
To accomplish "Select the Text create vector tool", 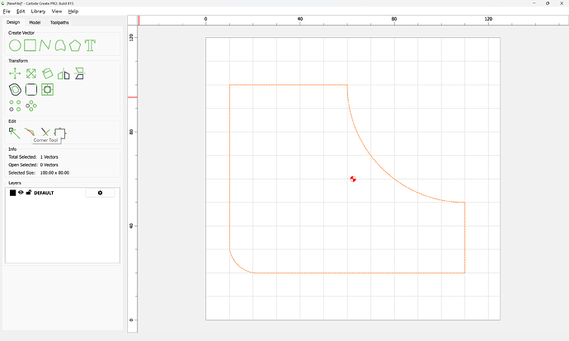I will pos(90,45).
